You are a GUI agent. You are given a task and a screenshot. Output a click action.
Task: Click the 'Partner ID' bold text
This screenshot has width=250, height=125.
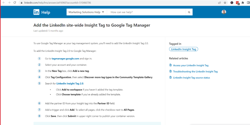pos(103,104)
